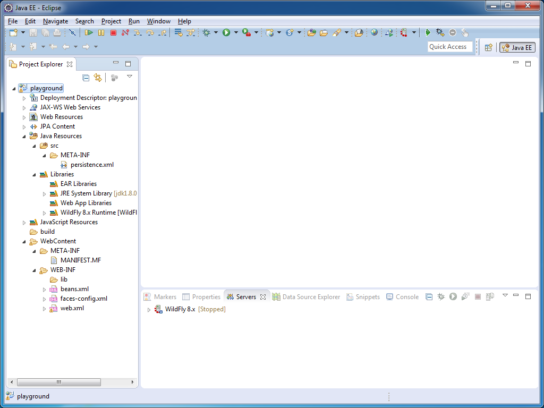The image size is (544, 408).
Task: Close the Servers tab with its X
Action: pyautogui.click(x=263, y=297)
